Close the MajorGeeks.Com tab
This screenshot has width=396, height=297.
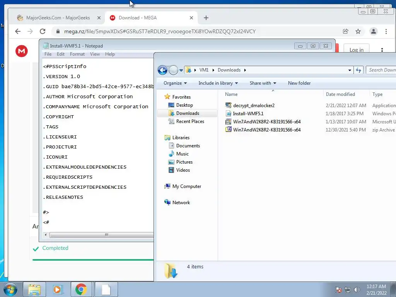click(99, 18)
